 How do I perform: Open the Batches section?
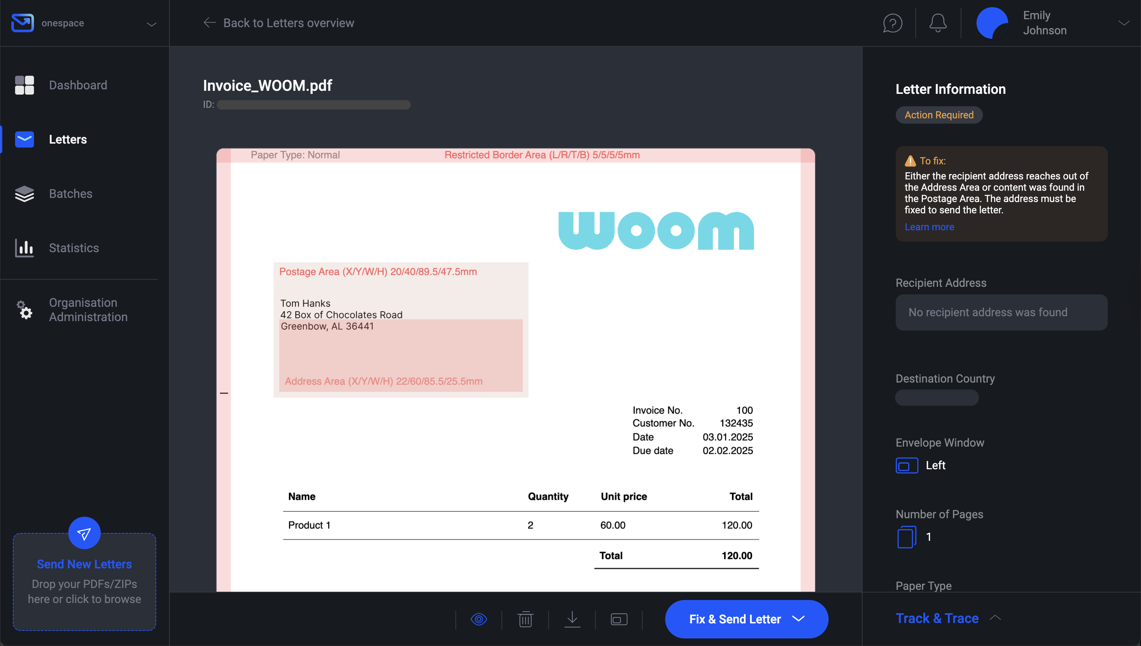70,193
